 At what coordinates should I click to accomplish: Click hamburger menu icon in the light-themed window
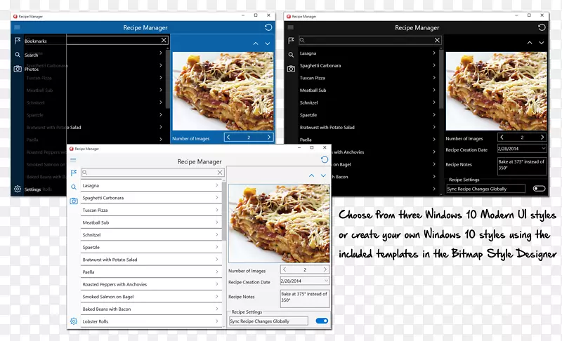click(x=73, y=160)
